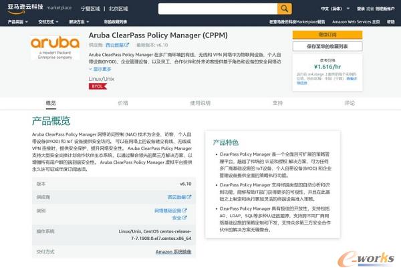Open the 帮助 menu item
The width and height of the screenshot is (401, 274).
pyautogui.click(x=390, y=22)
